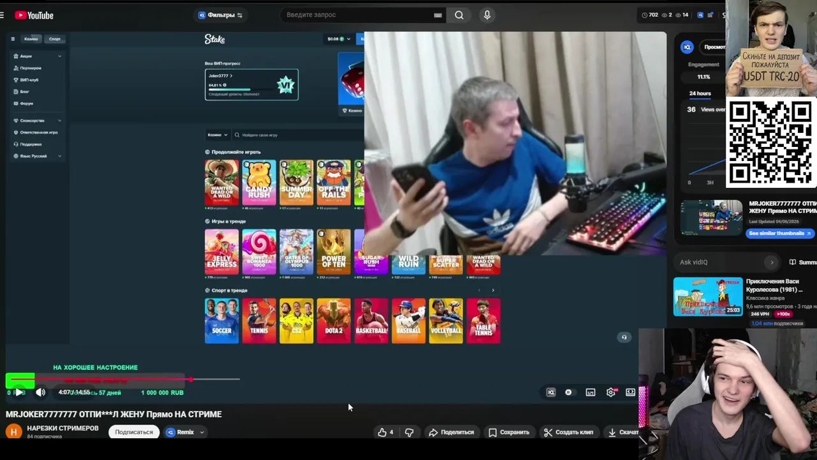The height and width of the screenshot is (460, 817).
Task: Click Создать клип scissors button
Action: click(568, 433)
